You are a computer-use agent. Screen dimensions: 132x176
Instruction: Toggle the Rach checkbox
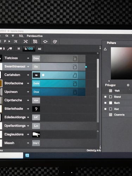click(111, 103)
